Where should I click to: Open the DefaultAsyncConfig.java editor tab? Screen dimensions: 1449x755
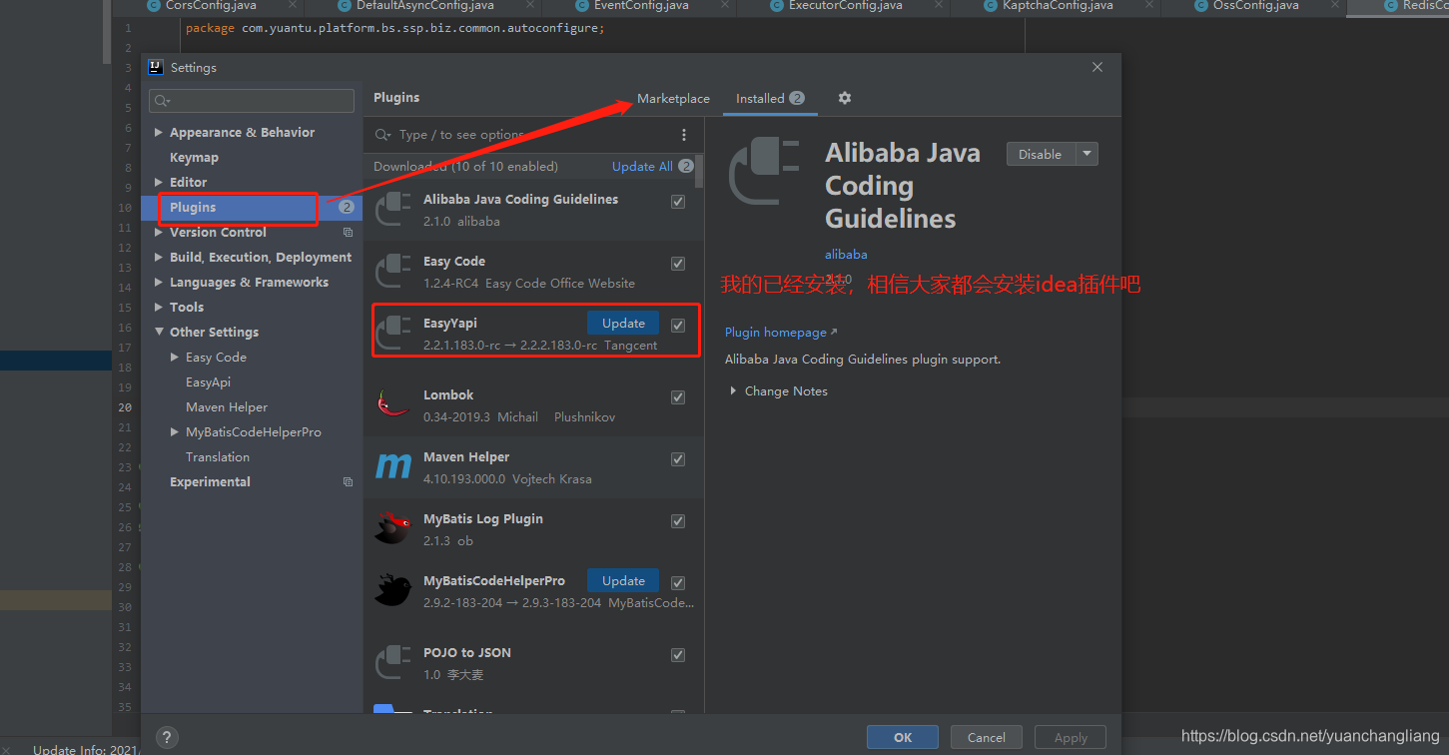425,6
